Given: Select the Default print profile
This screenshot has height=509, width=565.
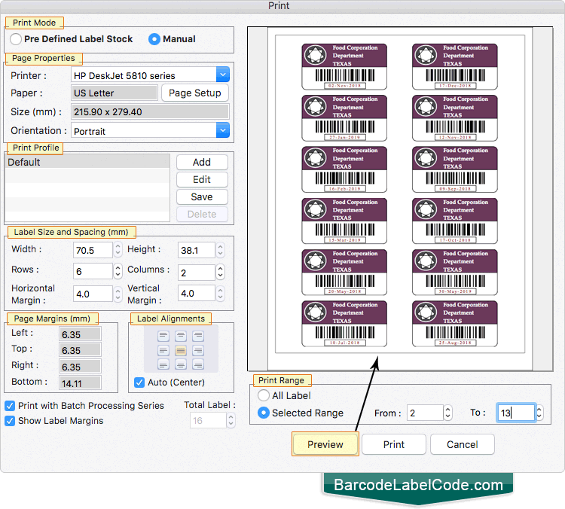Looking at the screenshot, I should (87, 162).
